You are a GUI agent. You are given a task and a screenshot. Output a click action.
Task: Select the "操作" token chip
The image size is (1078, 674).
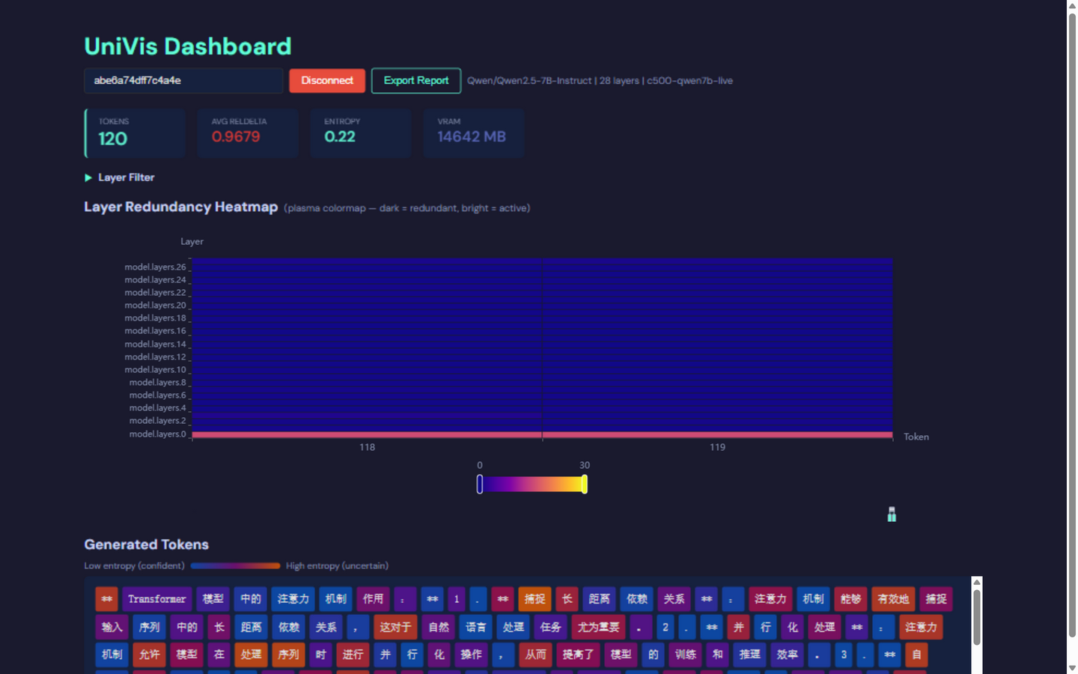[x=472, y=655]
